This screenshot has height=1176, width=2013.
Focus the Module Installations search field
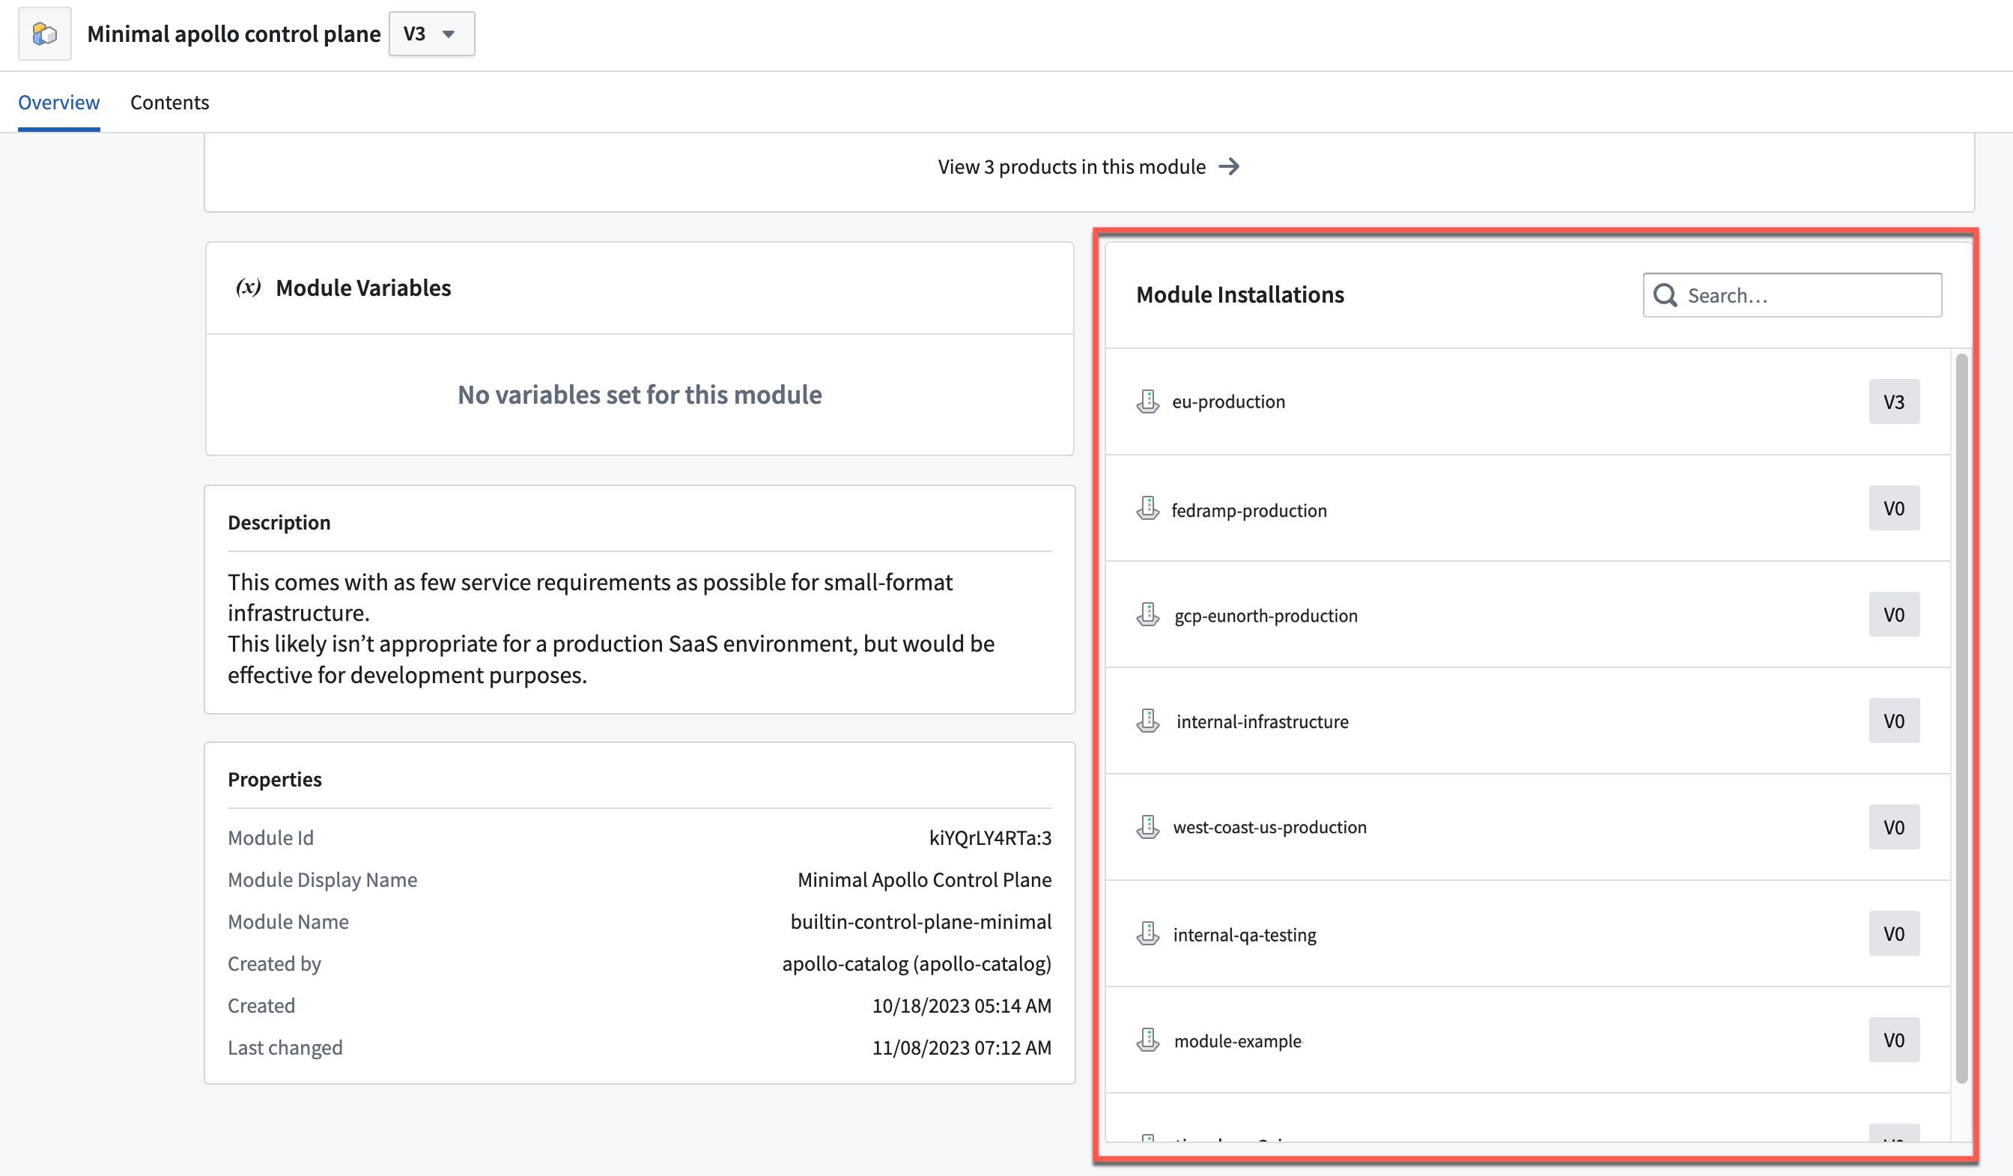point(1792,295)
